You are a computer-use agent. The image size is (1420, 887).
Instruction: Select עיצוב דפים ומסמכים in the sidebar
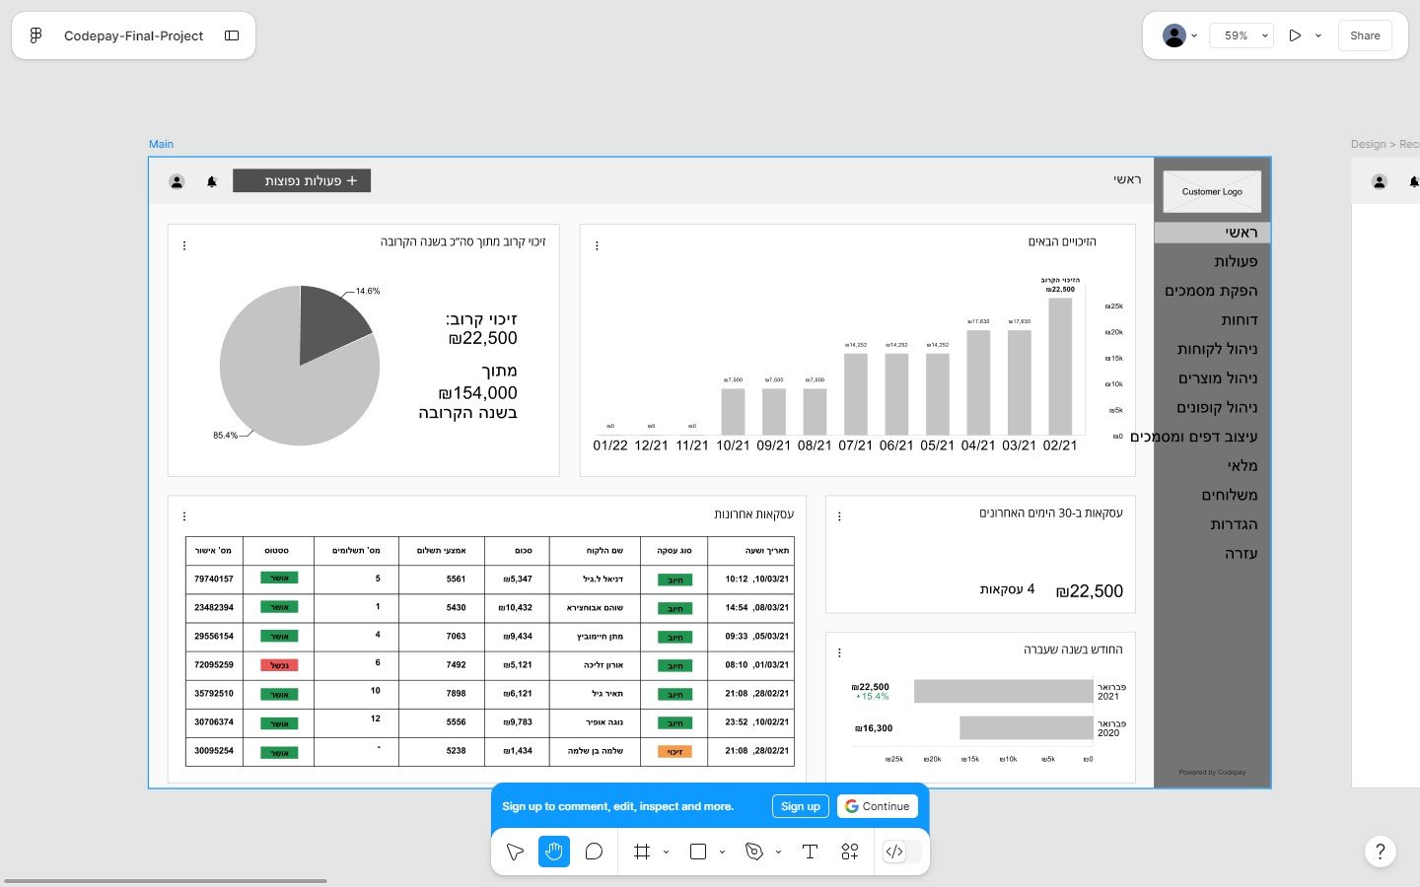pos(1194,437)
